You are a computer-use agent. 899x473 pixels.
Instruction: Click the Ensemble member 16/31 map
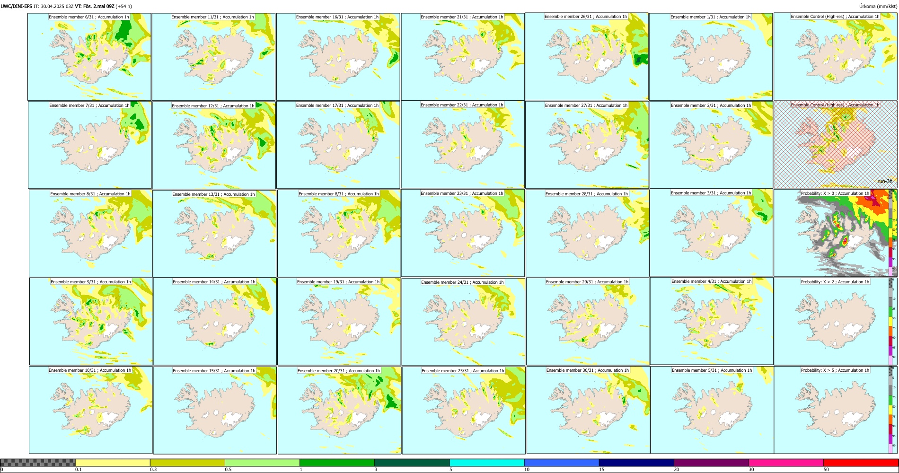338,57
